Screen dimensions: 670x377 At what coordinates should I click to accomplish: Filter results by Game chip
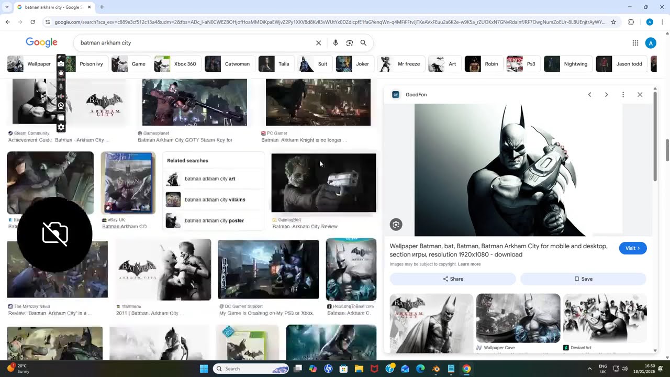pos(130,64)
